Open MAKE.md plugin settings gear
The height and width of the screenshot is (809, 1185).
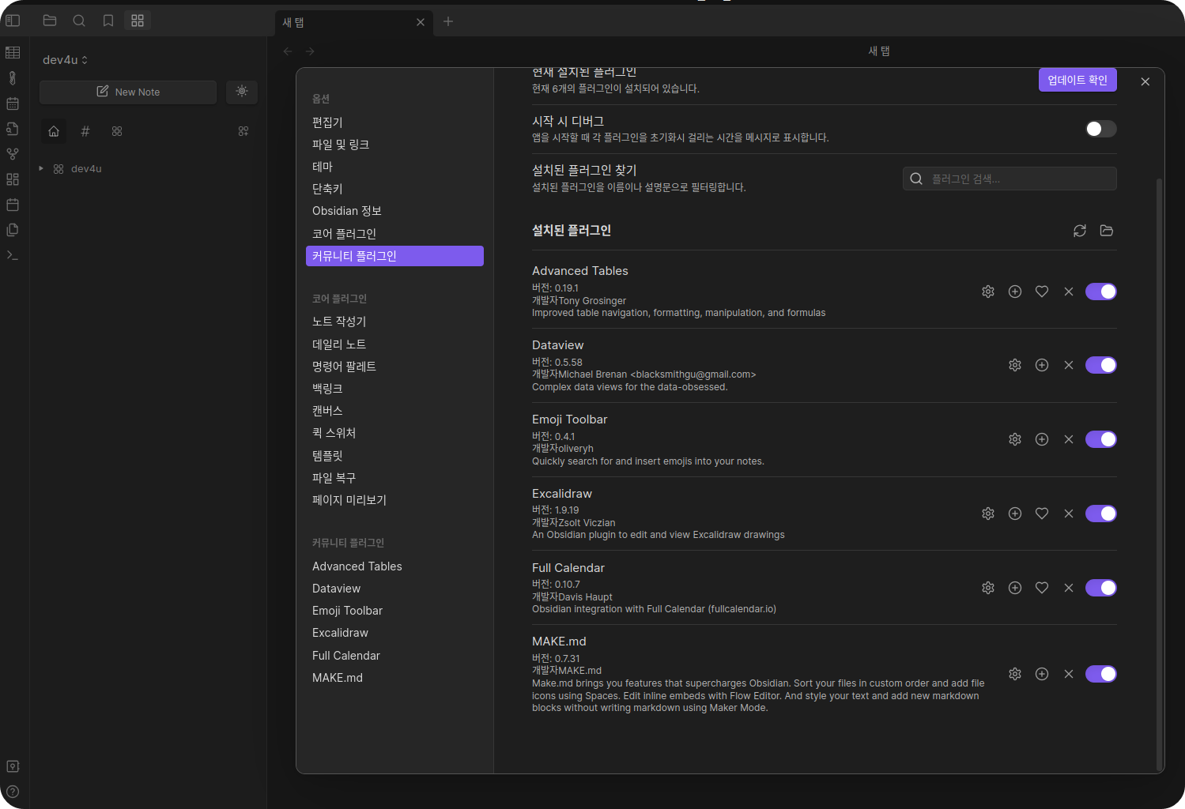point(1015,674)
